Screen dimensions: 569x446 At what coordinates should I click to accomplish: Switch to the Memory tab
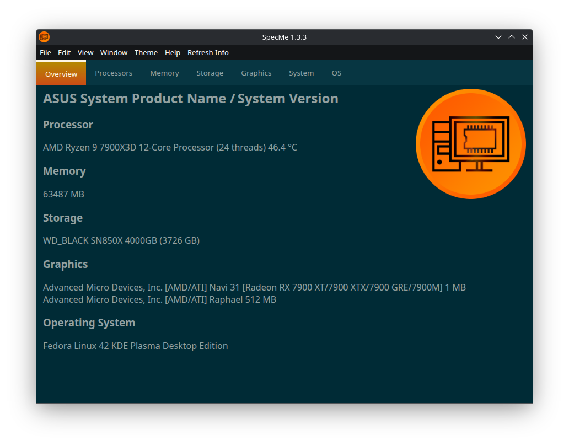pyautogui.click(x=164, y=73)
